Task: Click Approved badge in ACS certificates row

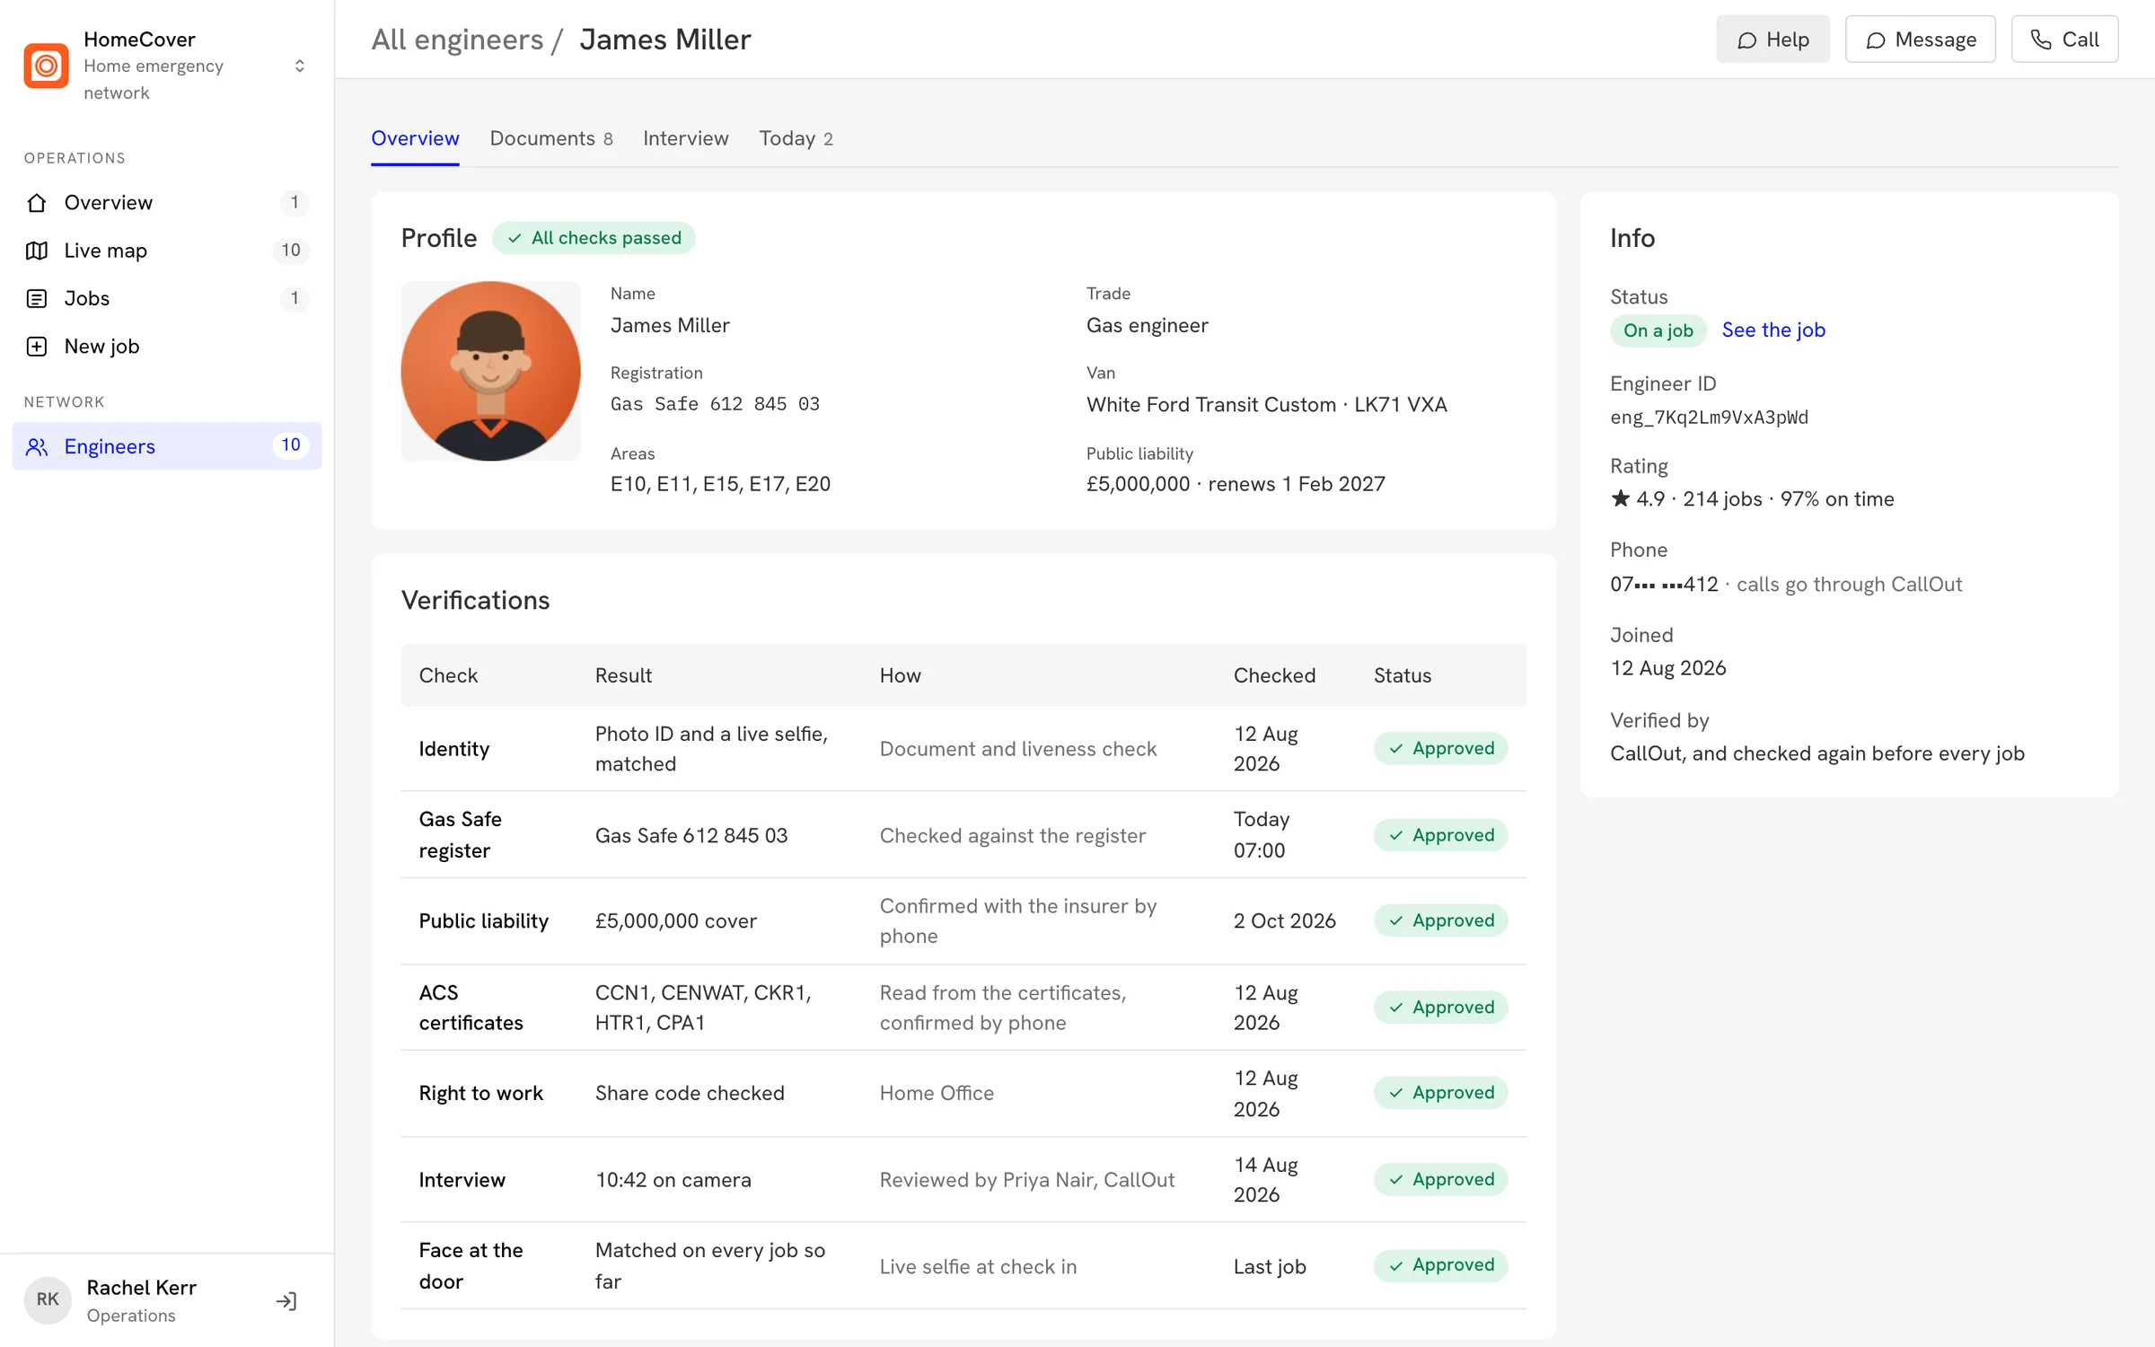Action: (x=1440, y=1008)
